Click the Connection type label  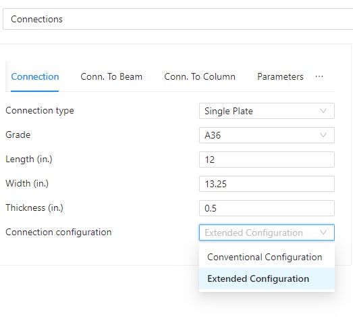(x=40, y=111)
